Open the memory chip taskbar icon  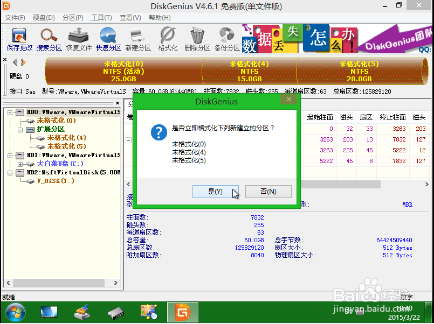[x=116, y=313]
